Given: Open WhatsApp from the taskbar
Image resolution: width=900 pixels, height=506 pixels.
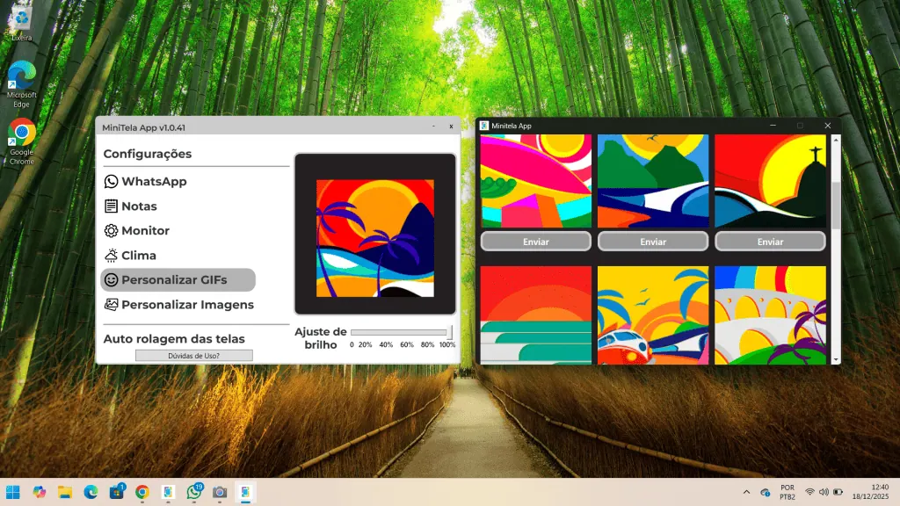Looking at the screenshot, I should (x=193, y=492).
